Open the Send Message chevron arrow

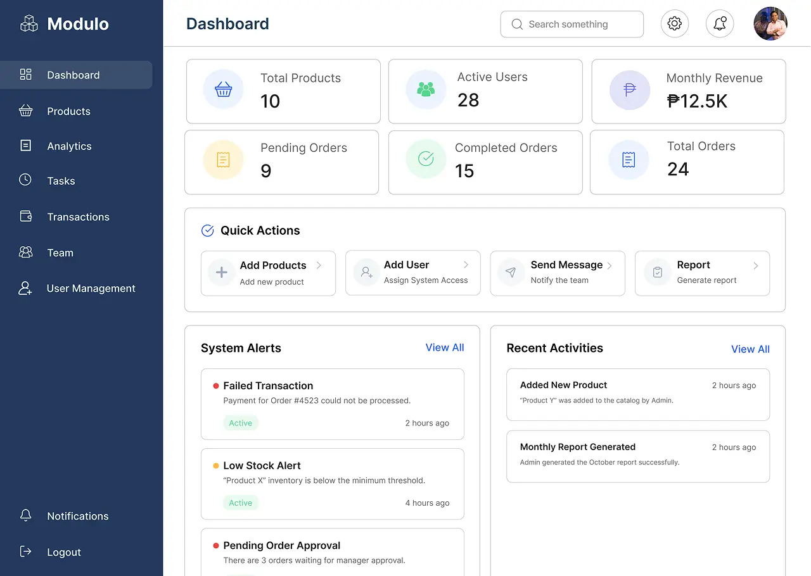[x=610, y=265]
